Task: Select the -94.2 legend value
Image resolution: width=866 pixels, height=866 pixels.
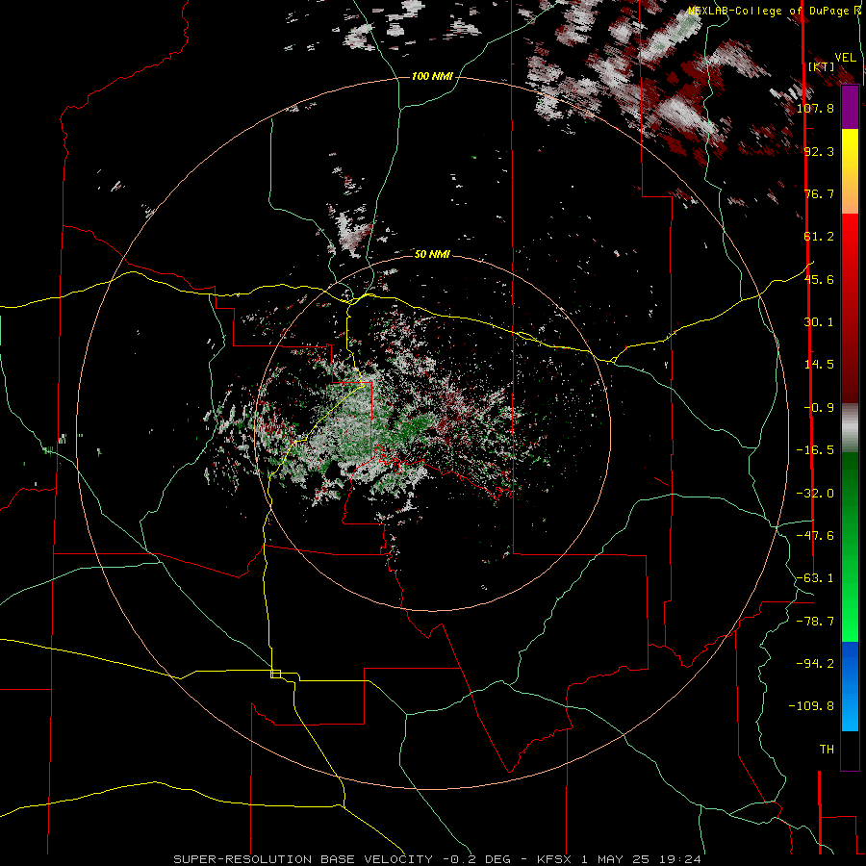Action: pos(815,663)
